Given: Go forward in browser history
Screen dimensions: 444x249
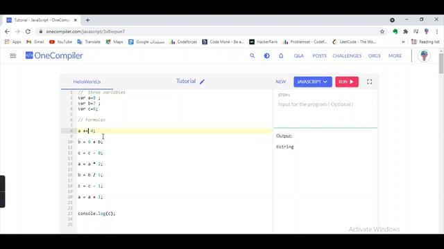Looking at the screenshot, I should (x=17, y=31).
